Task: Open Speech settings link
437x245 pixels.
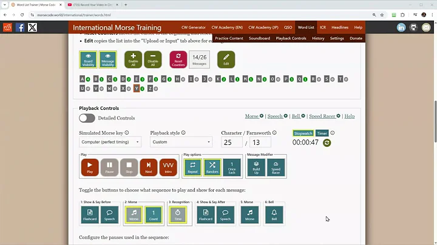Action: (x=277, y=116)
